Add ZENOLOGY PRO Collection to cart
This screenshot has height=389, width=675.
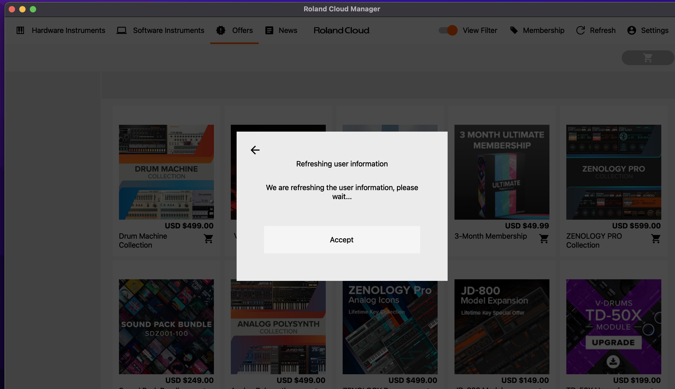pos(655,239)
